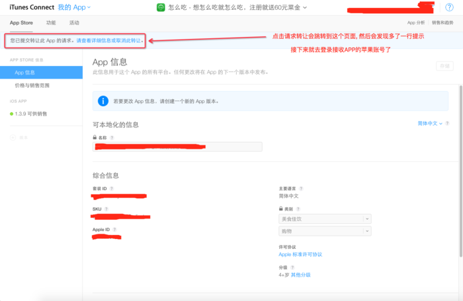Click help icon next to 主要语言

pos(302,189)
